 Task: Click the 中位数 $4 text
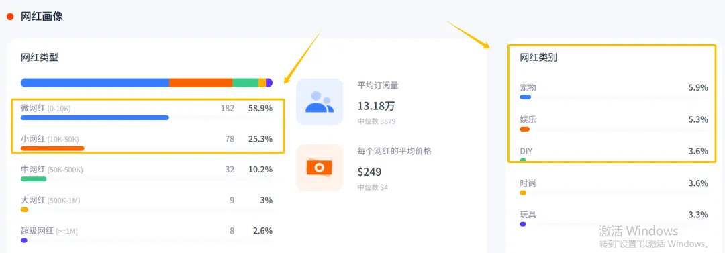click(x=372, y=188)
